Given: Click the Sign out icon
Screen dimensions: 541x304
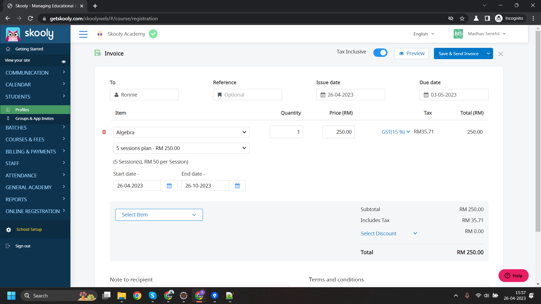Looking at the screenshot, I should click(8, 246).
